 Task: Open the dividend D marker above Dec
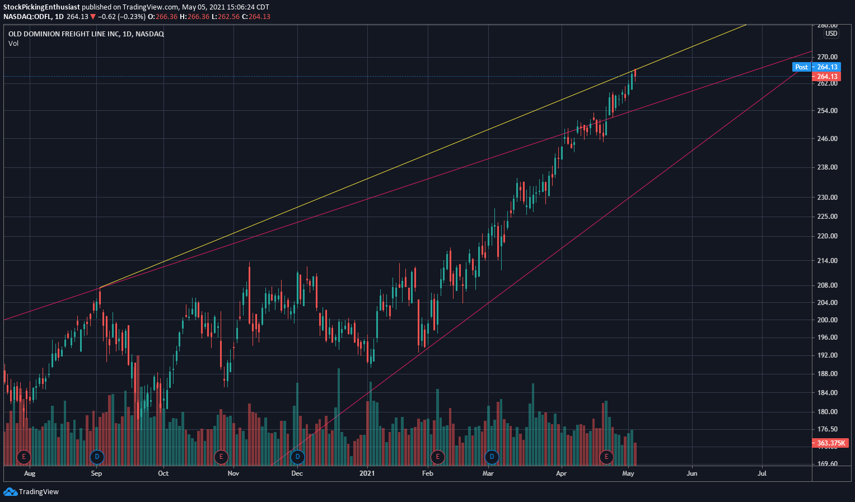298,457
